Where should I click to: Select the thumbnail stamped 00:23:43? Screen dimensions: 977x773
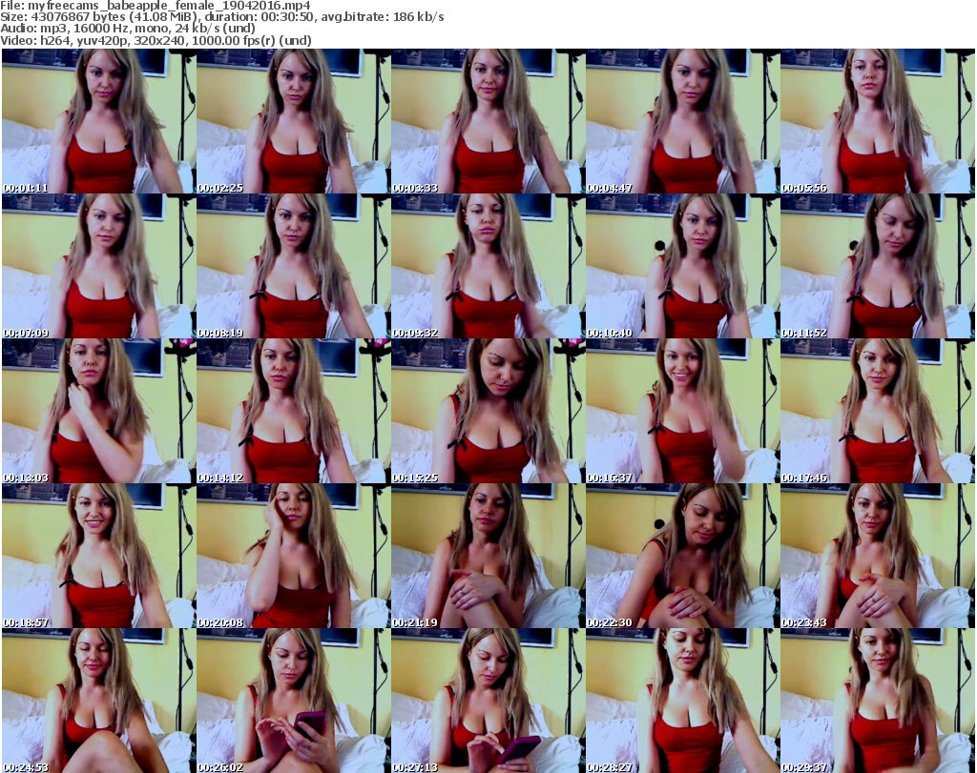(x=878, y=556)
